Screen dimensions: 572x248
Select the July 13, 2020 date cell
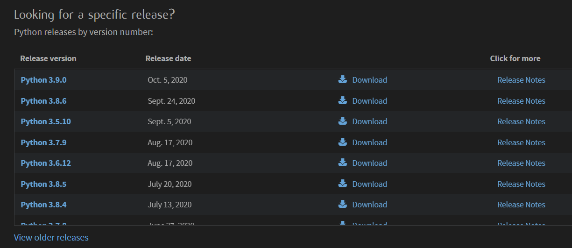[169, 205]
